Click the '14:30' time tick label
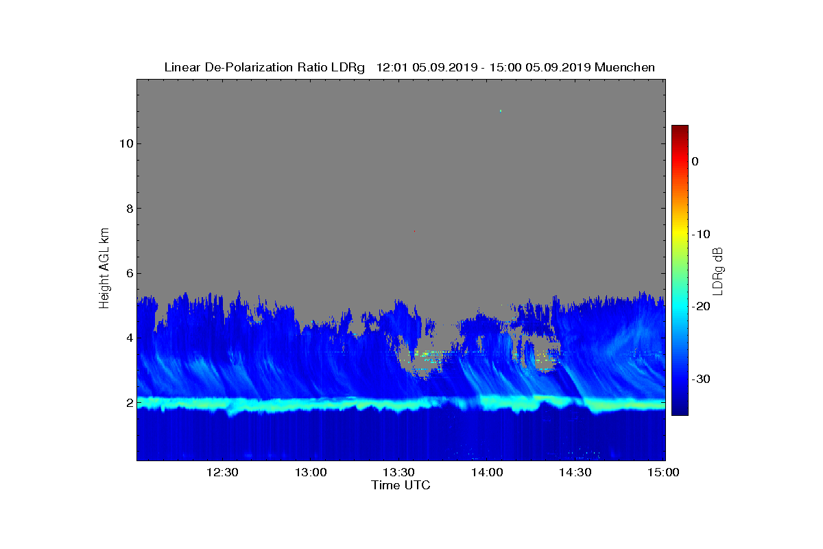 point(575,473)
